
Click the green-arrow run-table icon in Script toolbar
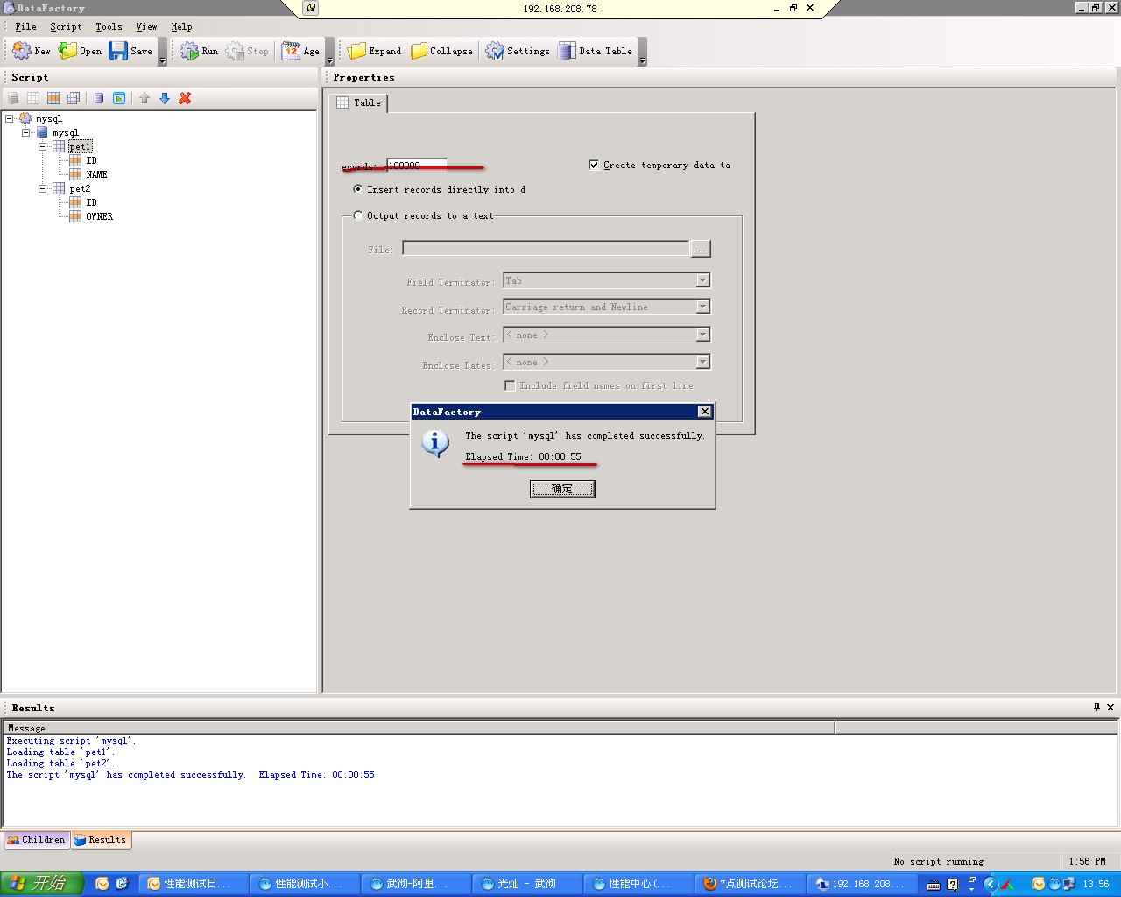point(119,98)
